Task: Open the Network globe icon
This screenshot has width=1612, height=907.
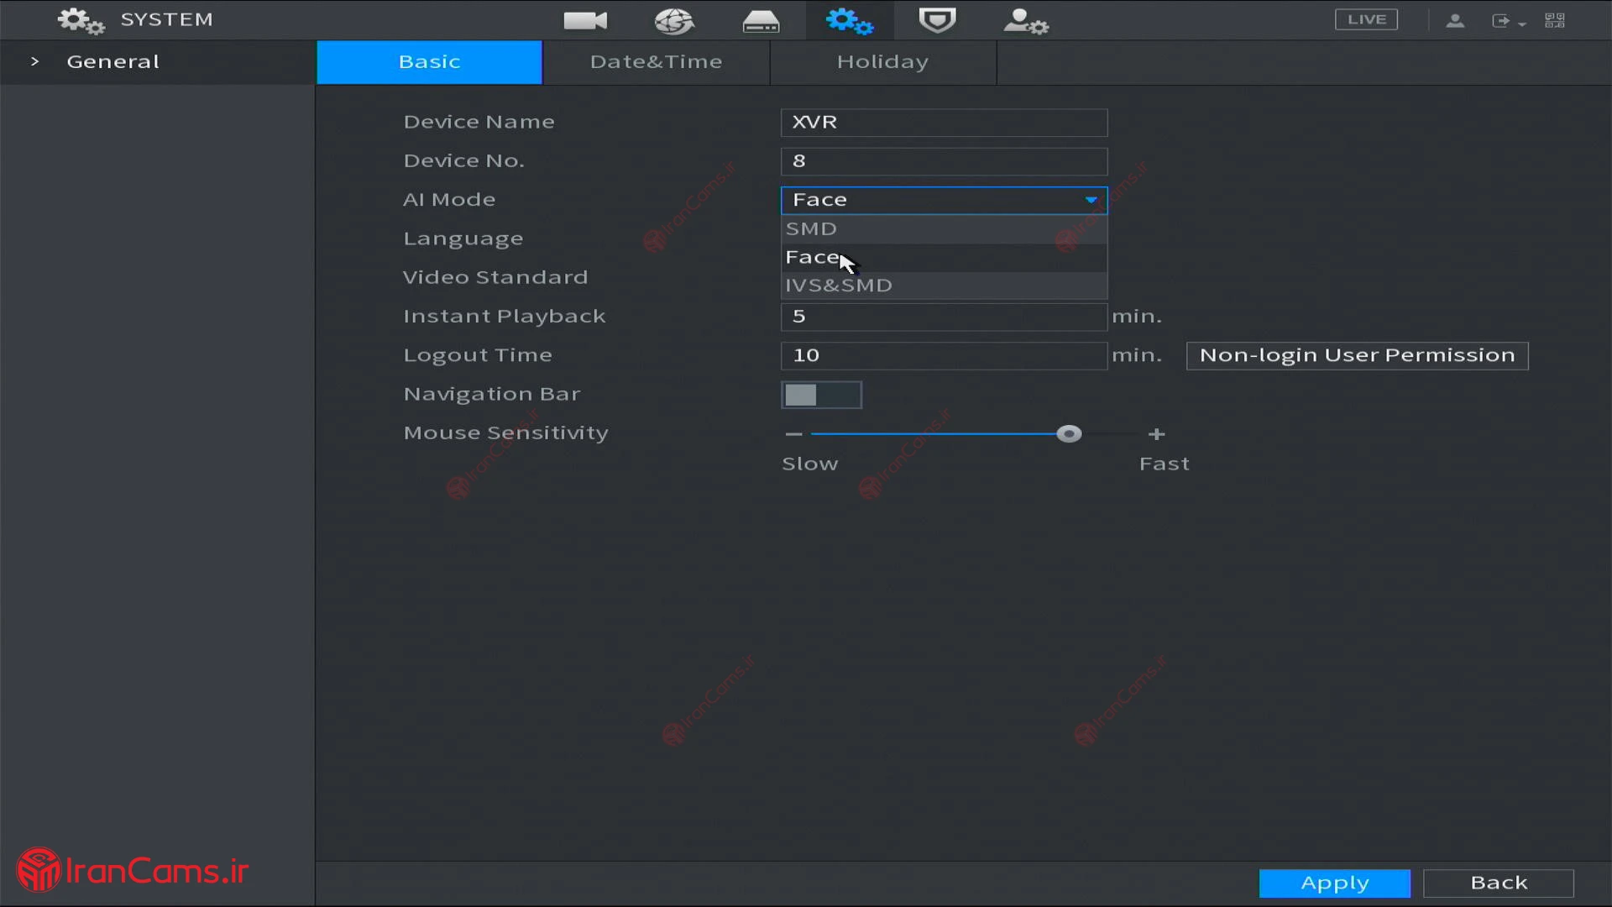Action: click(x=673, y=20)
